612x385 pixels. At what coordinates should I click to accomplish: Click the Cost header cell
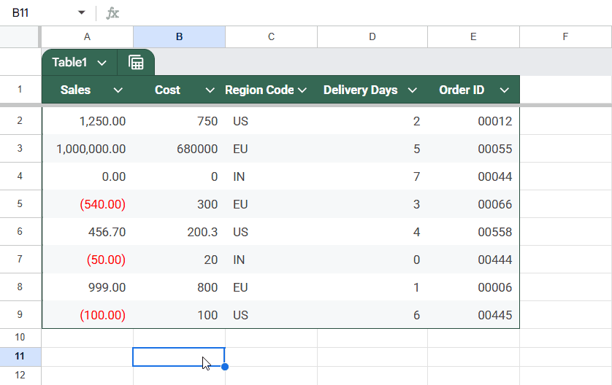pos(179,90)
